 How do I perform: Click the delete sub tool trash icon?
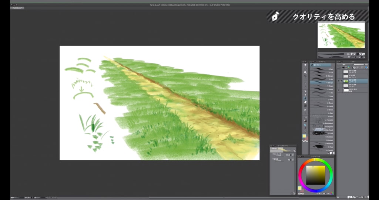(334, 153)
